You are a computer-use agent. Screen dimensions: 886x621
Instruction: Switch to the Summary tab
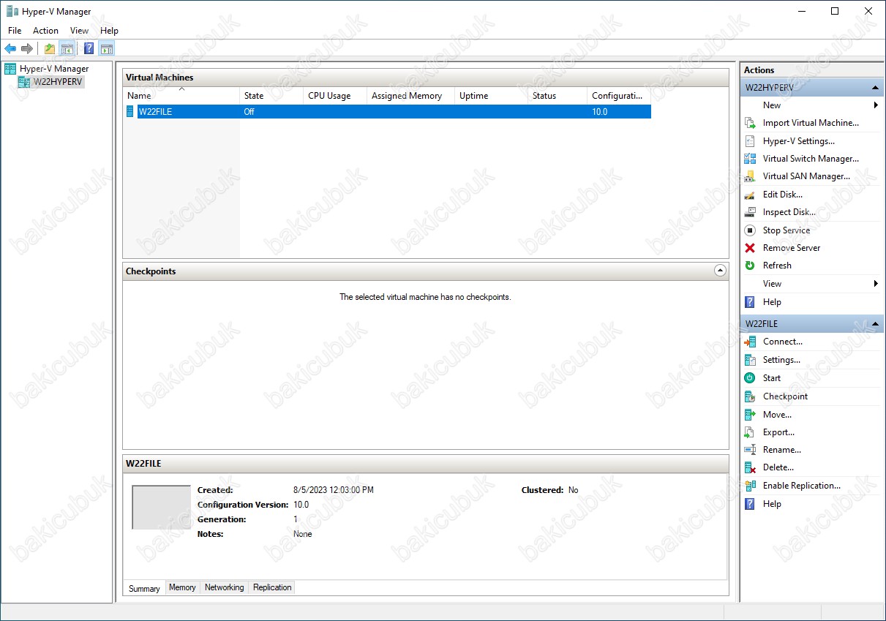pyautogui.click(x=144, y=588)
